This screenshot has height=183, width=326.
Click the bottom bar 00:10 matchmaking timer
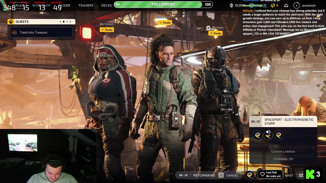click(x=183, y=175)
